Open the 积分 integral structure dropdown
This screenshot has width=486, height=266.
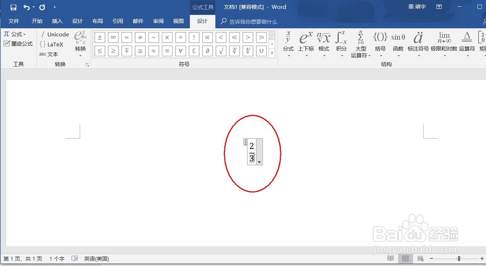[341, 44]
